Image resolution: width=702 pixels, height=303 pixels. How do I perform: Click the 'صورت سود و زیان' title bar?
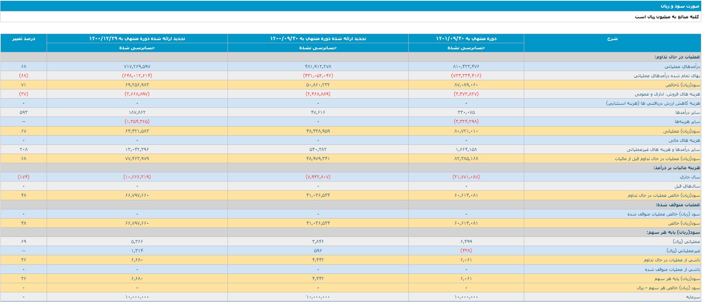pos(679,6)
